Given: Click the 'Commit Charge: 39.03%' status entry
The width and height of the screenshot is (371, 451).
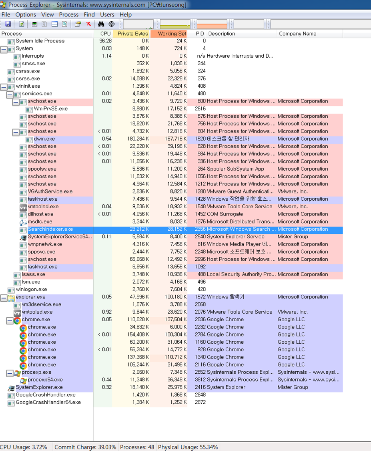Looking at the screenshot, I should coord(85,447).
